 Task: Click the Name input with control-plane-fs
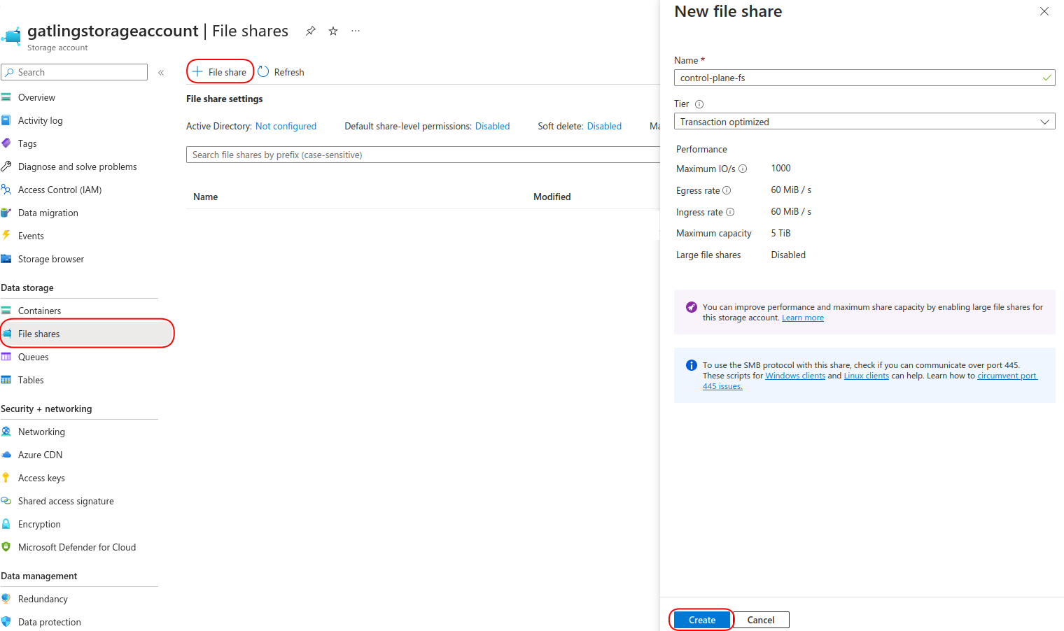point(864,78)
